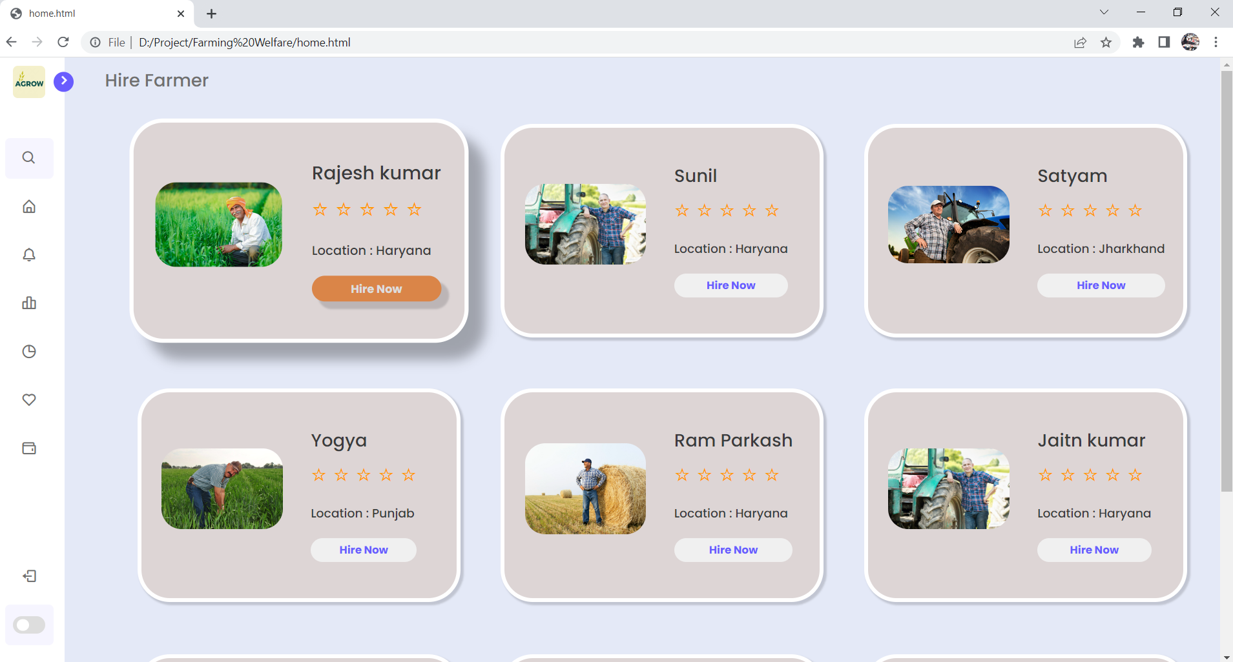The width and height of the screenshot is (1233, 662).
Task: Click Hire Now for Jaitn kumar
Action: click(1093, 550)
